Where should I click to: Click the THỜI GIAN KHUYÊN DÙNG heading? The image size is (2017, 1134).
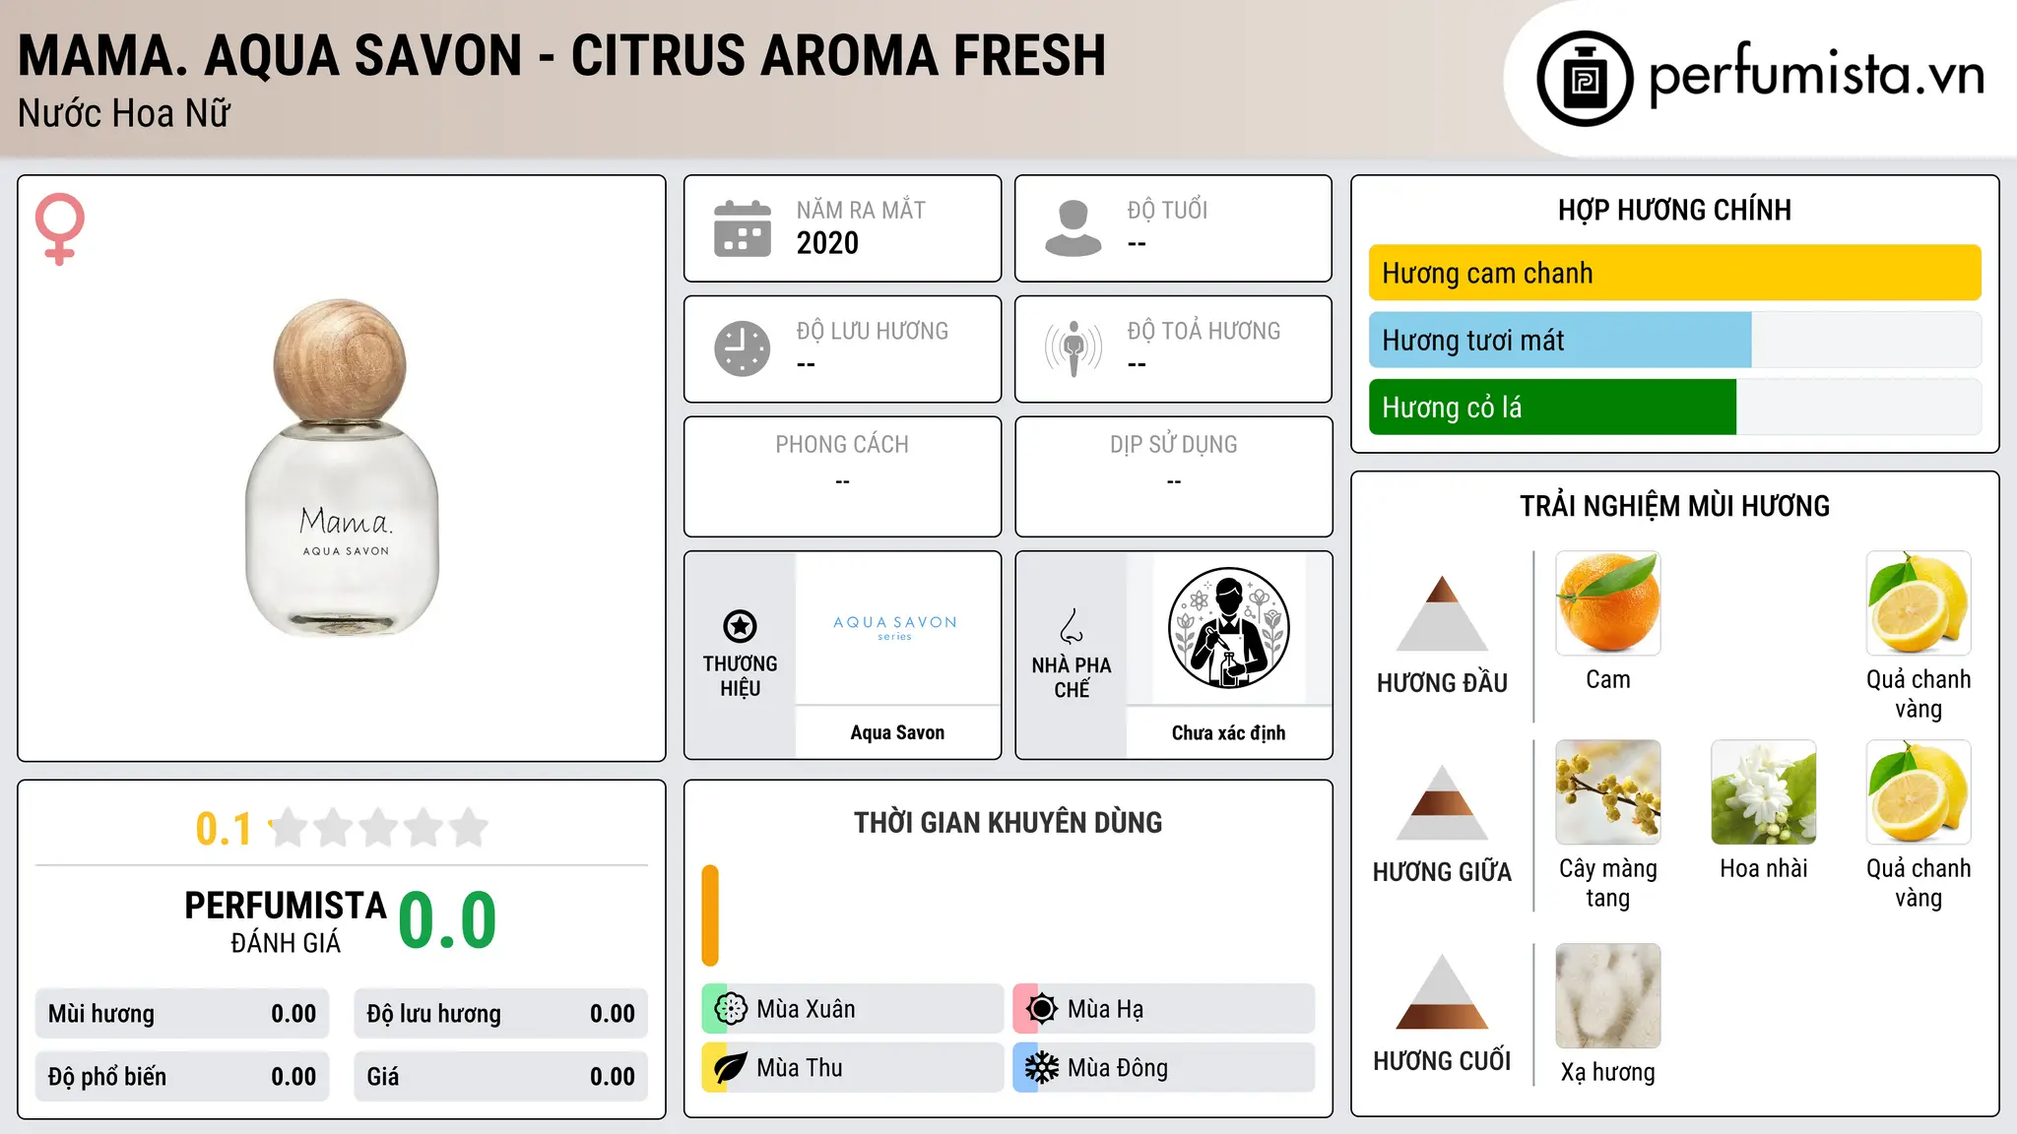click(1008, 823)
